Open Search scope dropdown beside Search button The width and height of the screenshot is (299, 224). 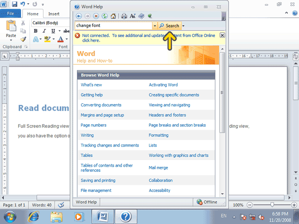(x=183, y=26)
